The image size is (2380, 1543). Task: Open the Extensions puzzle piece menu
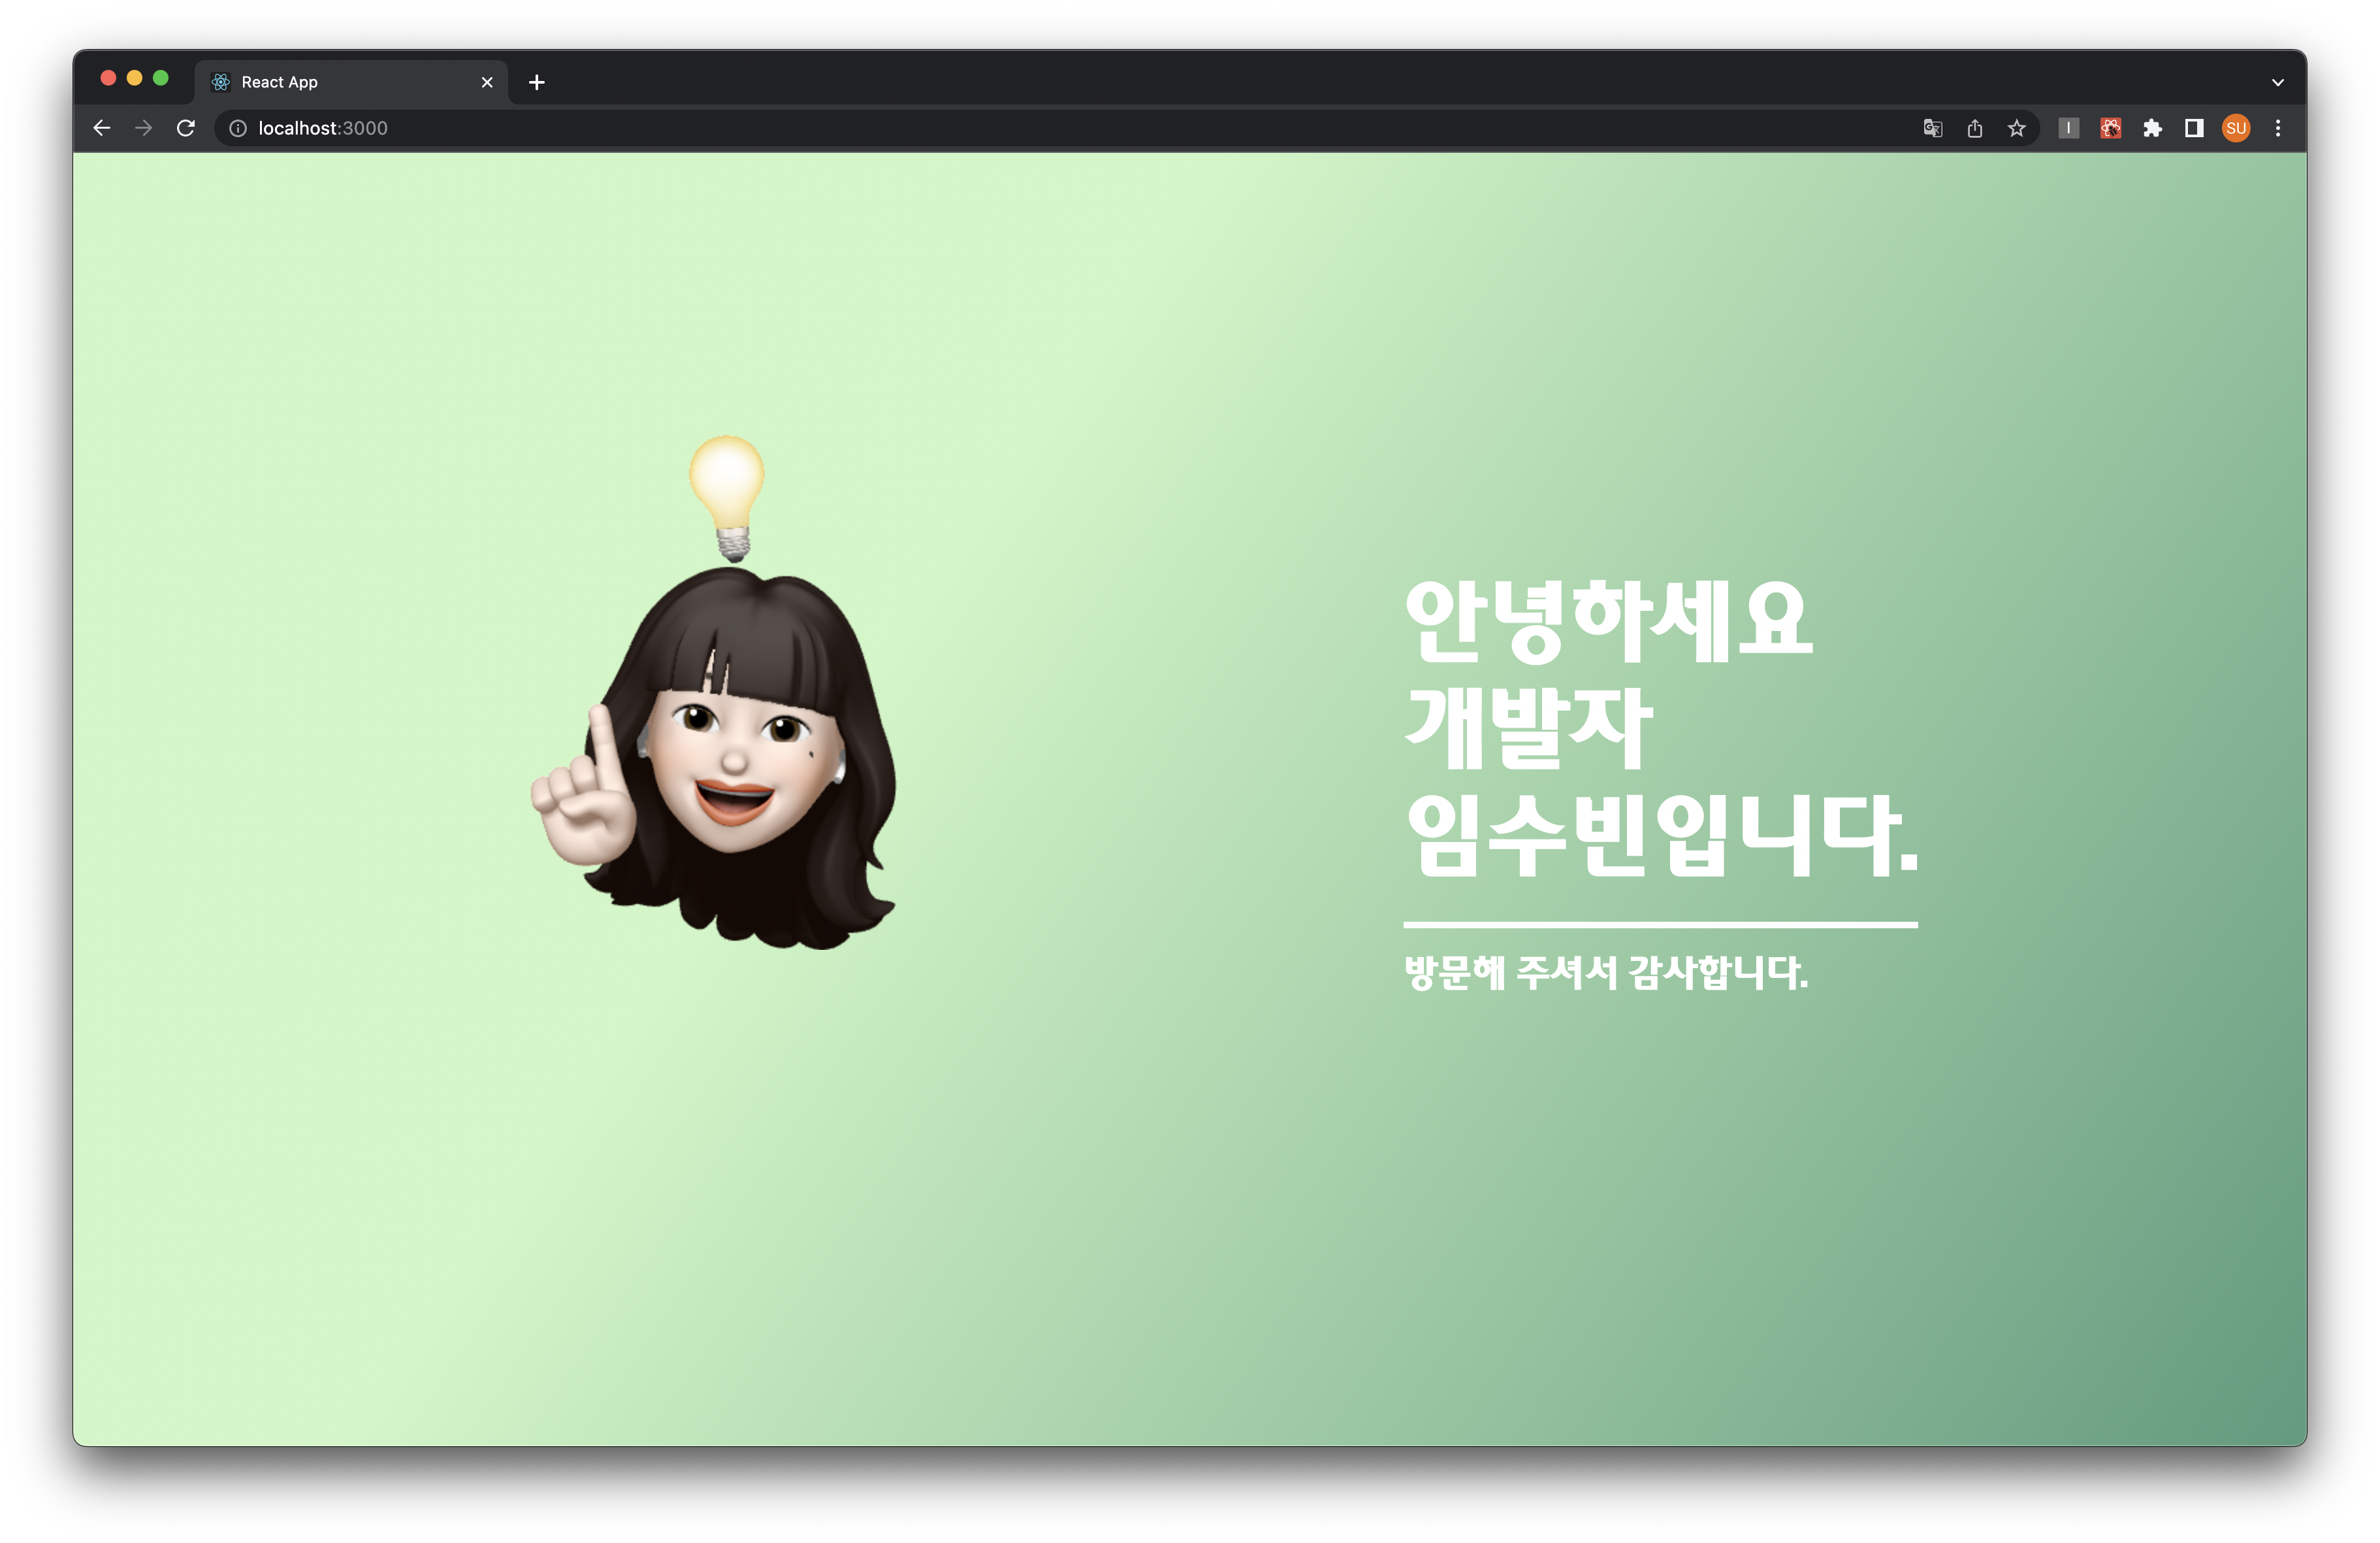tap(2152, 128)
